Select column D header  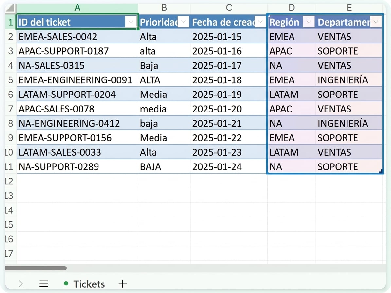point(292,8)
